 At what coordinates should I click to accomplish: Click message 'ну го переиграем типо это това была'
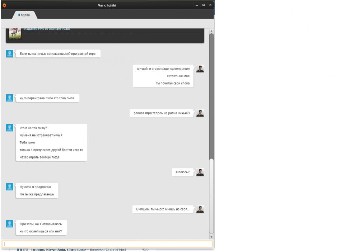click(47, 98)
